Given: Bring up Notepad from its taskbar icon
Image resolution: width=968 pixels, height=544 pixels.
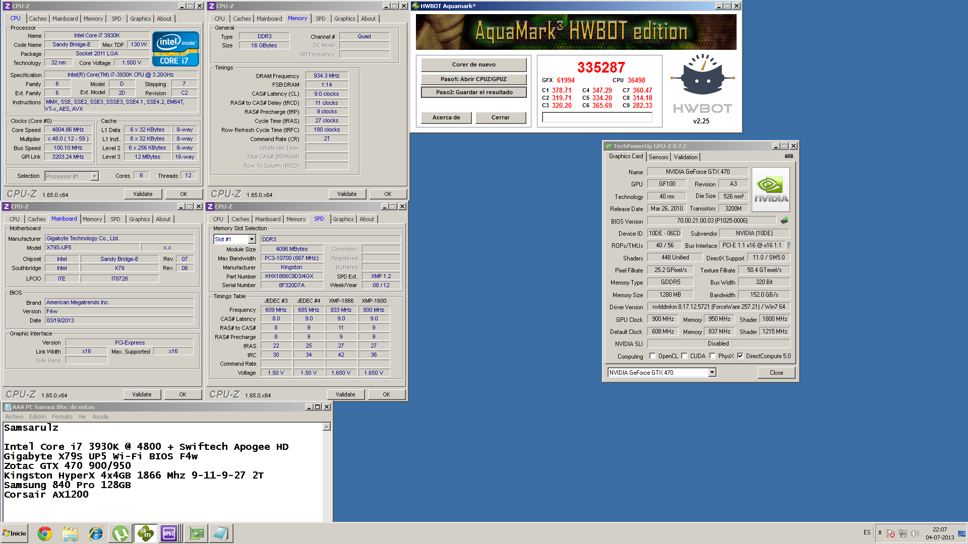Looking at the screenshot, I should click(x=220, y=533).
